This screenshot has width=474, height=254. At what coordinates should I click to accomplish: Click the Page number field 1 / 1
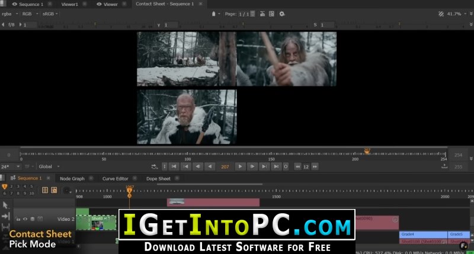244,14
